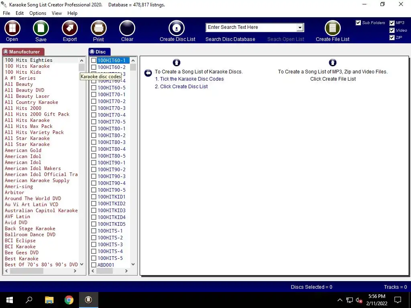The height and width of the screenshot is (308, 411).
Task: Select All Country Karaoke manufacturer
Action: pos(31,102)
